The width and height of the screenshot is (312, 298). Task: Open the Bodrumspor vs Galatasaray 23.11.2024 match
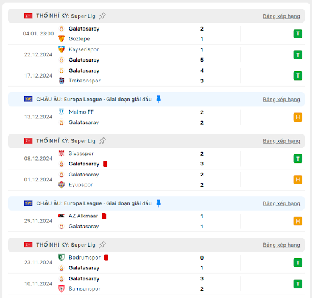pyautogui.click(x=156, y=263)
